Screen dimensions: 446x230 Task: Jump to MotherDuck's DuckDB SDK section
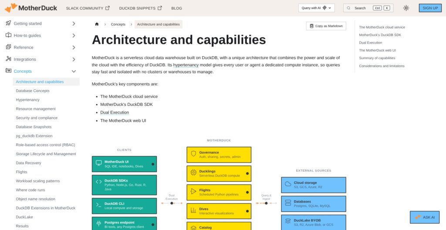[380, 35]
